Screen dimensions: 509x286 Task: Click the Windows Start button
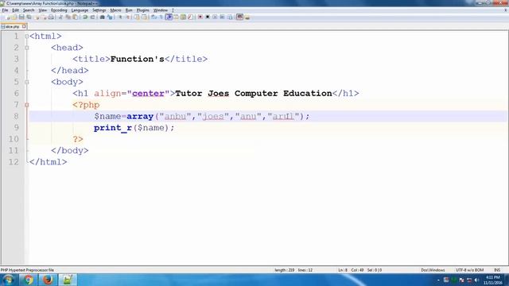(9, 280)
